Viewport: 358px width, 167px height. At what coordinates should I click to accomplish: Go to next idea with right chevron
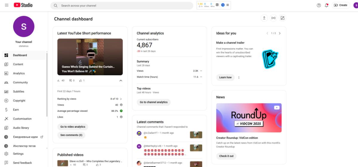click(x=280, y=33)
